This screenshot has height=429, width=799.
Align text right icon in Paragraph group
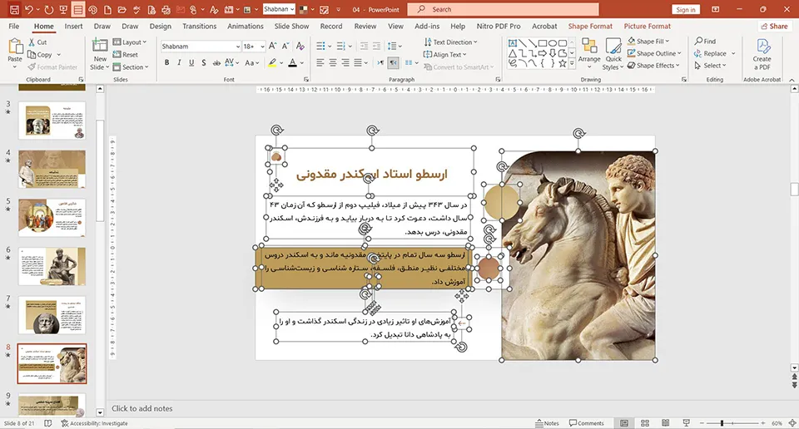[345, 62]
